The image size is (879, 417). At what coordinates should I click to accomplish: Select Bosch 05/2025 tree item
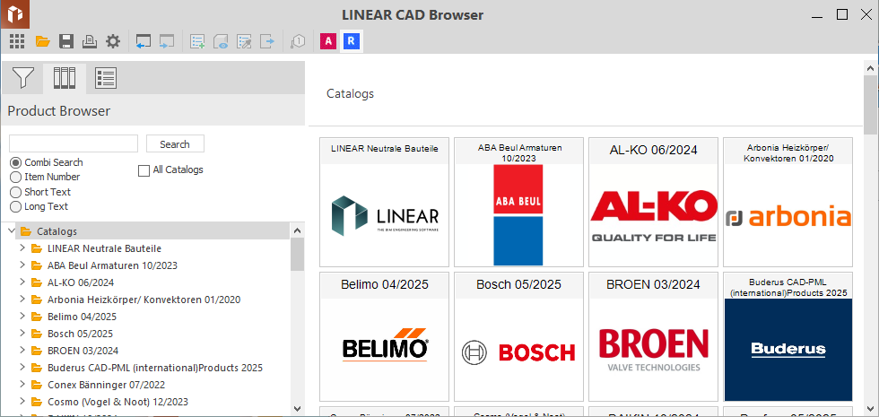80,334
